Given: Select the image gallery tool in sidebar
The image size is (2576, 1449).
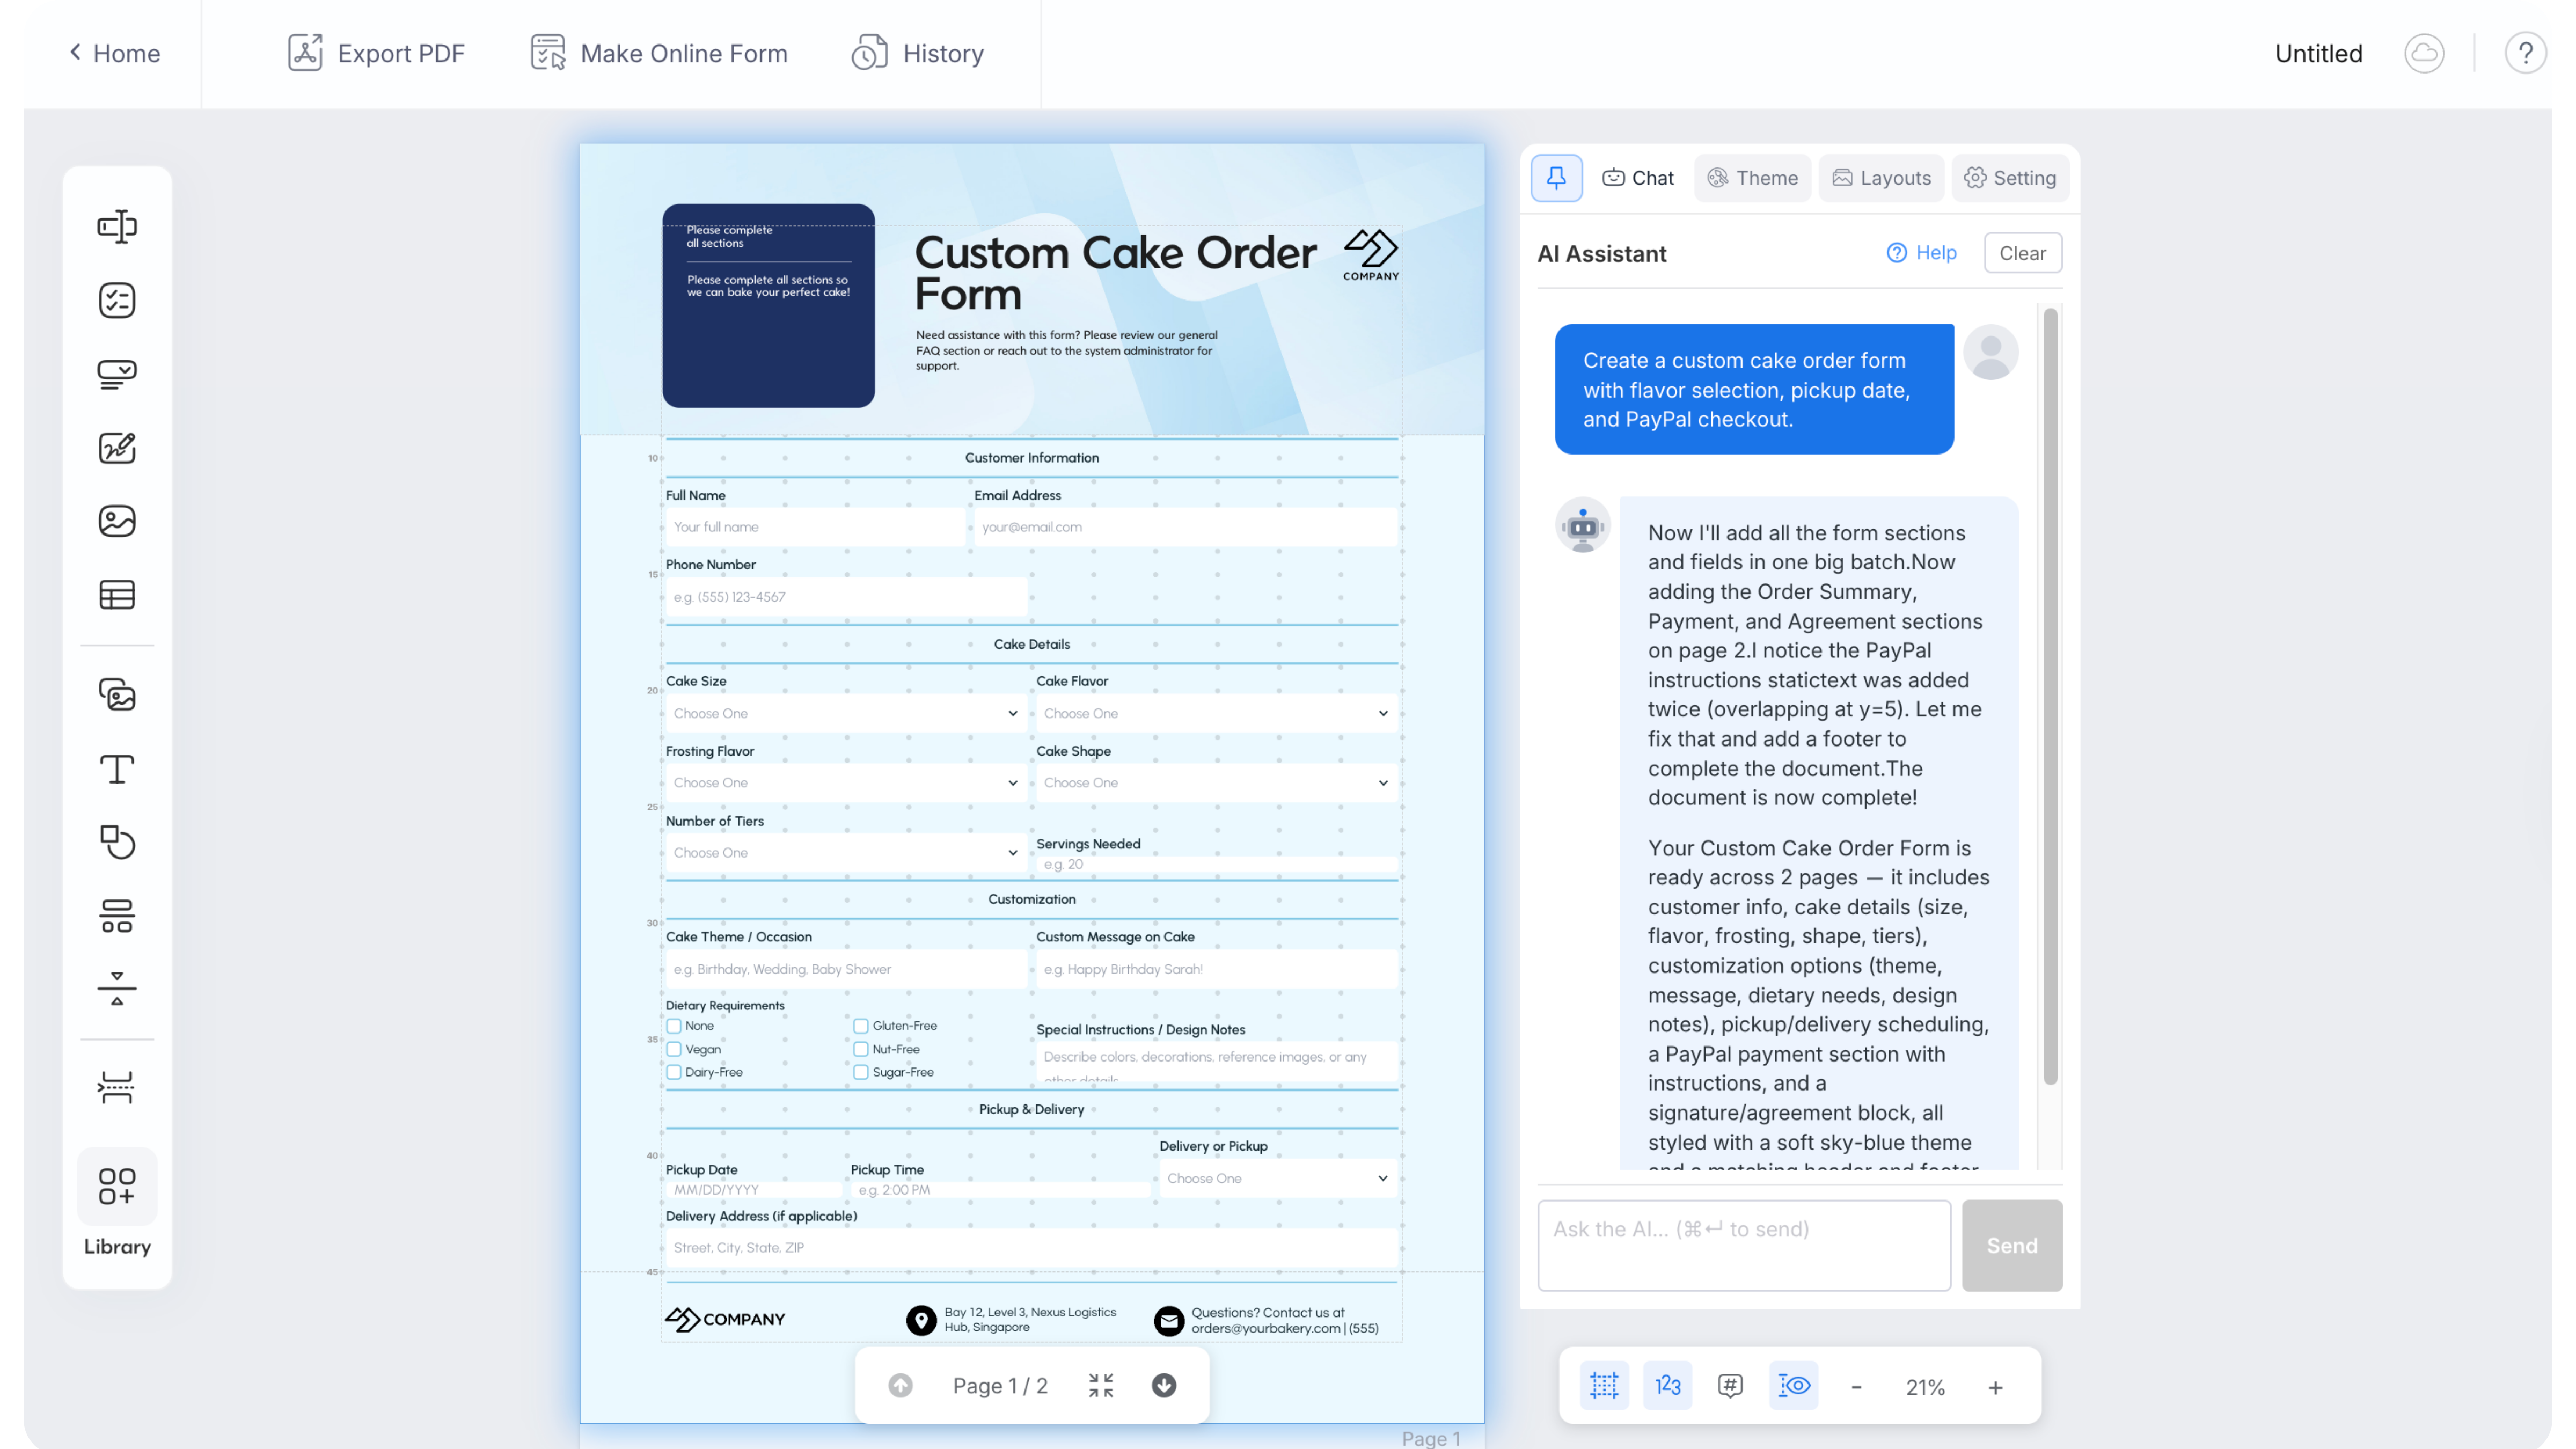Looking at the screenshot, I should click(x=117, y=695).
